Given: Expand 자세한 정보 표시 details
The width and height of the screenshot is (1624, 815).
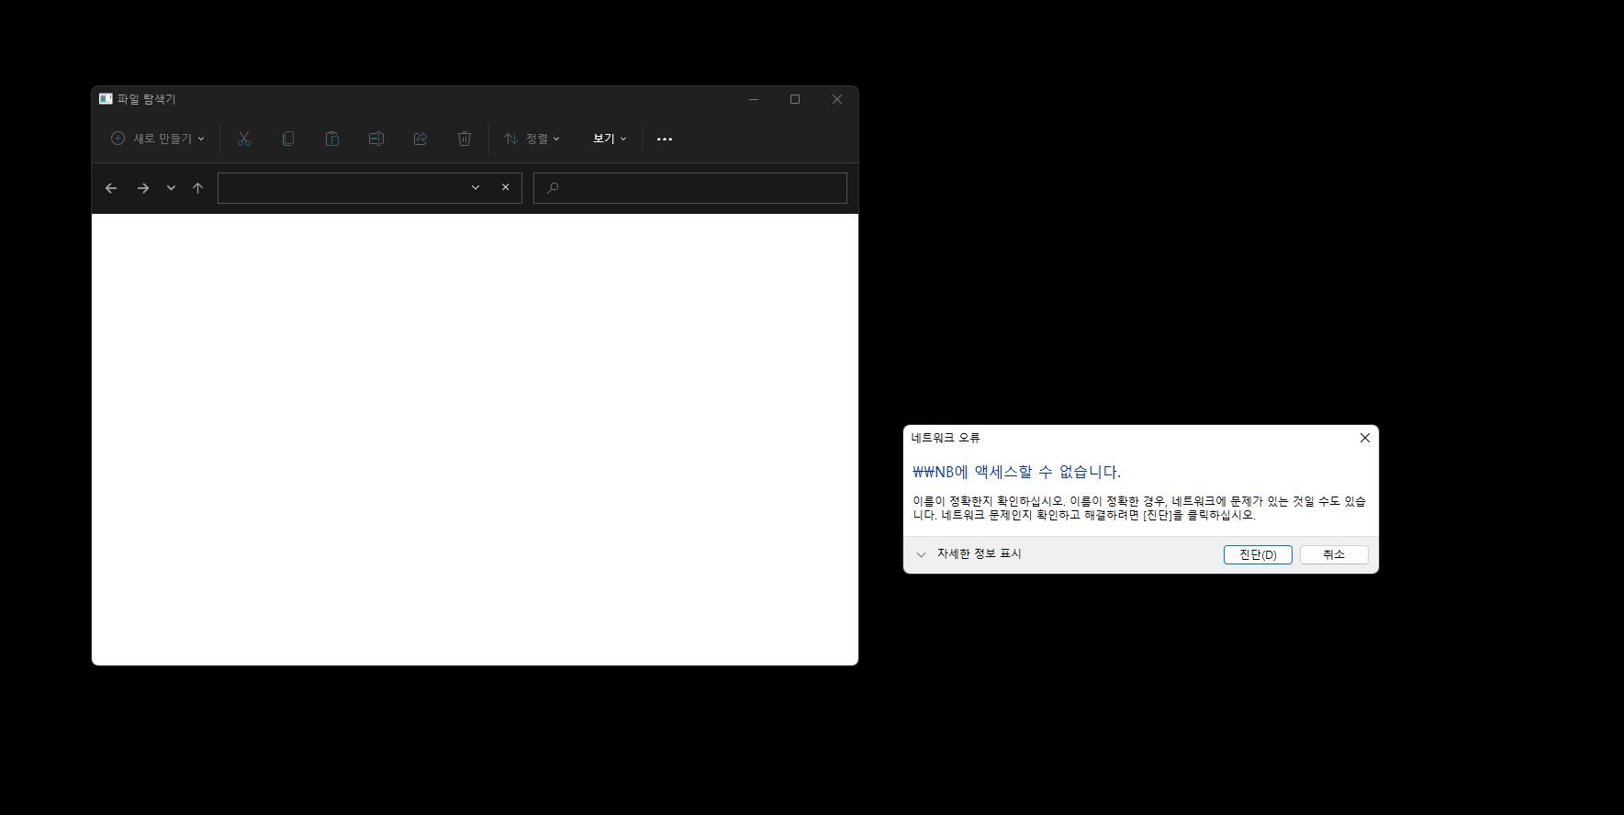Looking at the screenshot, I should tap(969, 554).
